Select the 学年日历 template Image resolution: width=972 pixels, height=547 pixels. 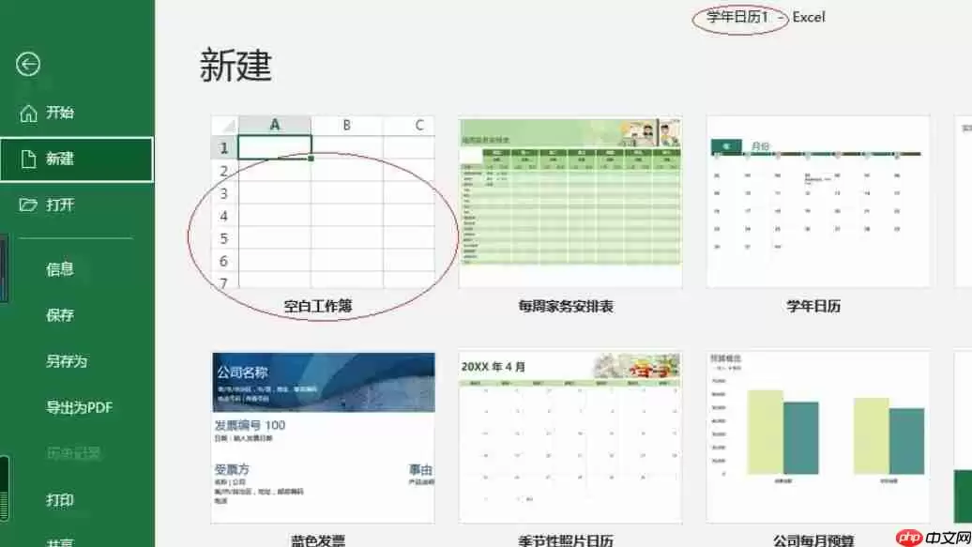pyautogui.click(x=814, y=202)
